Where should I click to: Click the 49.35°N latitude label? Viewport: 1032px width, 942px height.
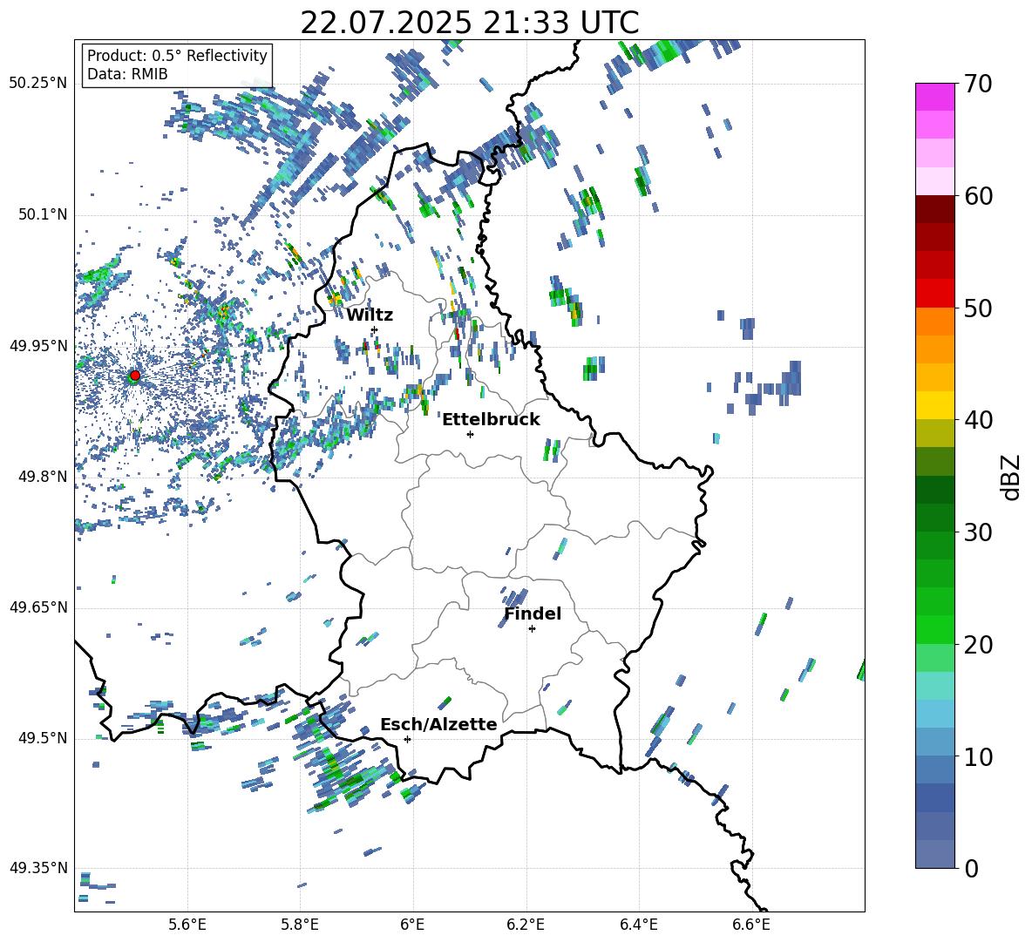[x=38, y=868]
